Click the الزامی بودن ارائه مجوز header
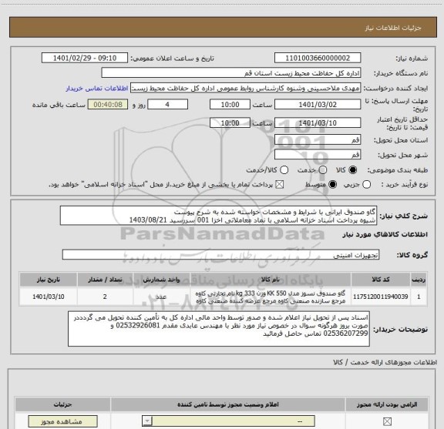444x429 pixels. coord(387,404)
